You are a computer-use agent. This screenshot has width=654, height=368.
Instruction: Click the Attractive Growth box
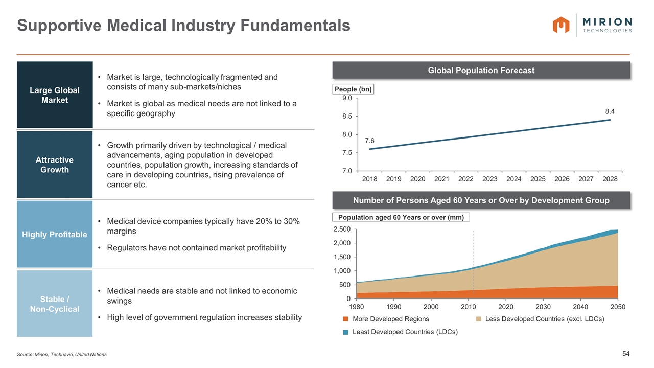pos(55,165)
